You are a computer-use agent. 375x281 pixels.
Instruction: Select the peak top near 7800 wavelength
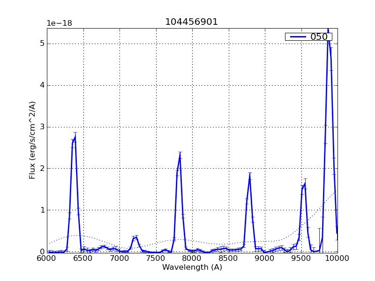coord(180,157)
